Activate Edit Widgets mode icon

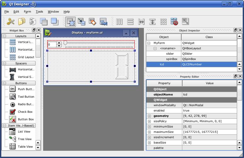click(71, 22)
